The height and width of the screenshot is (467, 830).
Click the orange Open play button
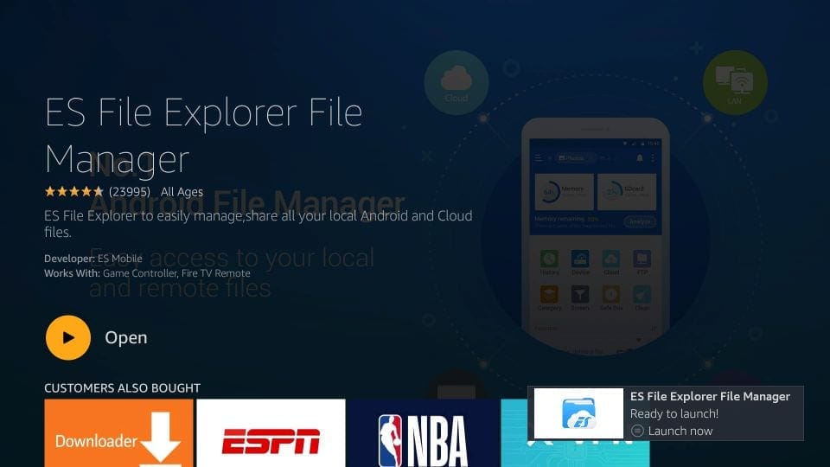click(68, 338)
